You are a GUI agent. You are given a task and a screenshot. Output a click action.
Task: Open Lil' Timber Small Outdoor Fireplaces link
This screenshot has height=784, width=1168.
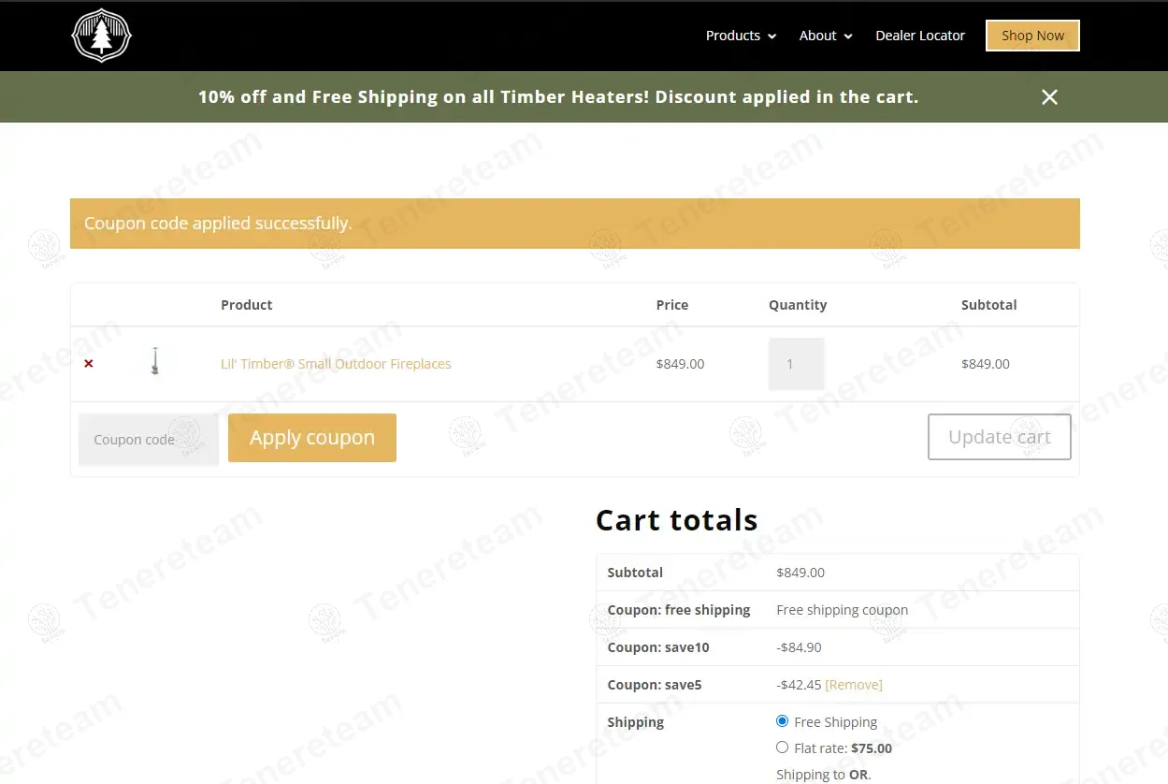(336, 364)
